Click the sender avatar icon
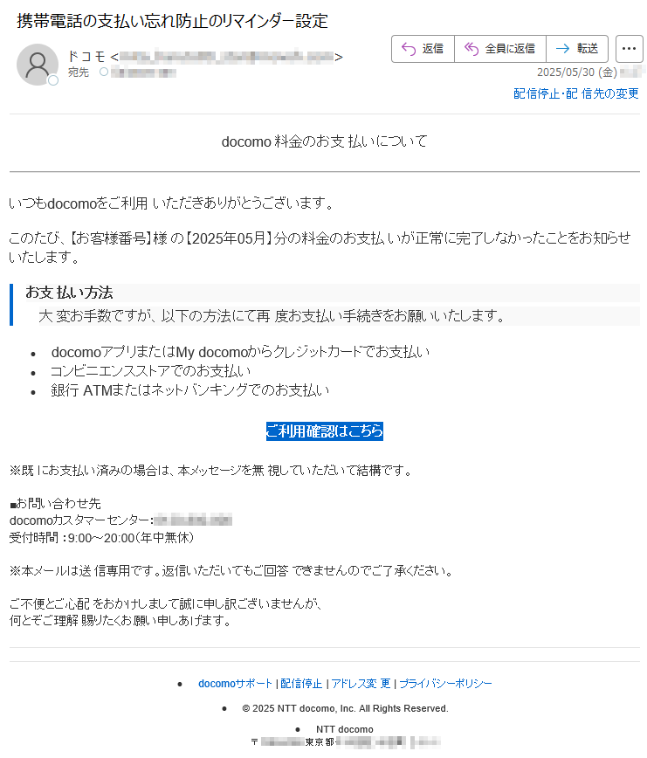 coord(38,65)
